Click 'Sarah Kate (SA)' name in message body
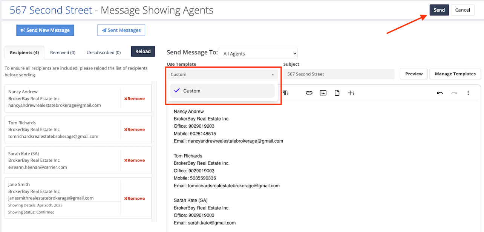 (191, 200)
